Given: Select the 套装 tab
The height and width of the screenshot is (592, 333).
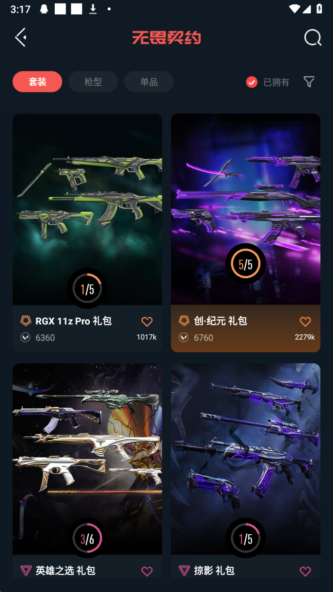Looking at the screenshot, I should pyautogui.click(x=37, y=82).
